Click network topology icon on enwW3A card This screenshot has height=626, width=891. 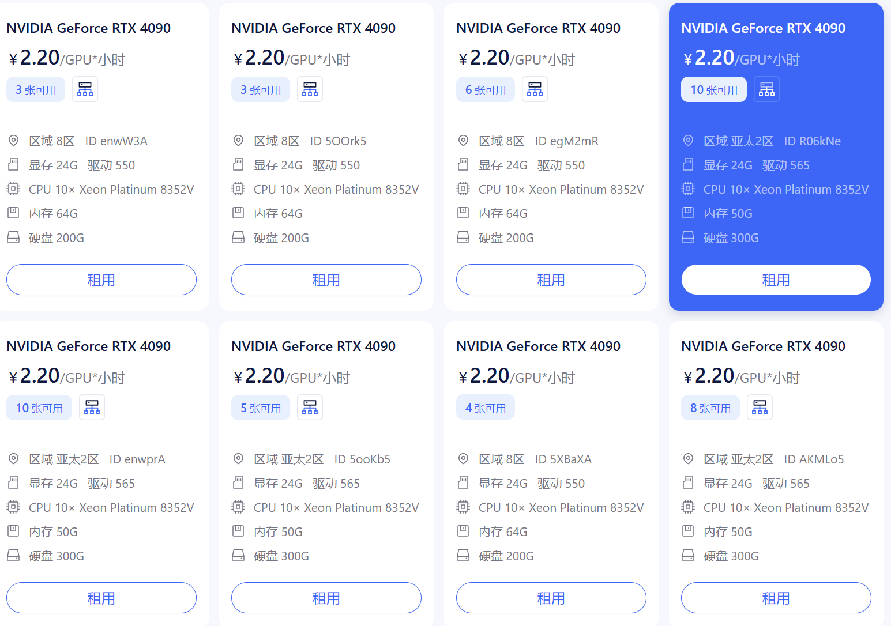[x=85, y=89]
